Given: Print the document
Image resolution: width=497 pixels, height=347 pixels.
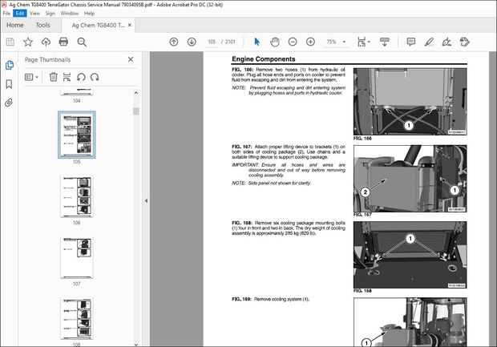Looking at the screenshot, I should coord(63,42).
